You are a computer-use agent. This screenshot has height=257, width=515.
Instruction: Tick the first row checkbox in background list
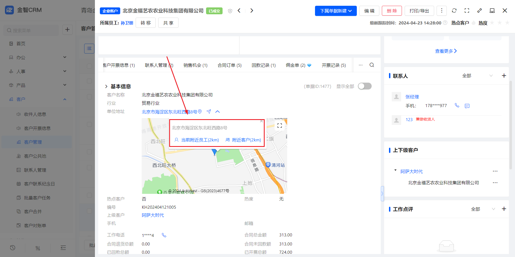coord(89,66)
